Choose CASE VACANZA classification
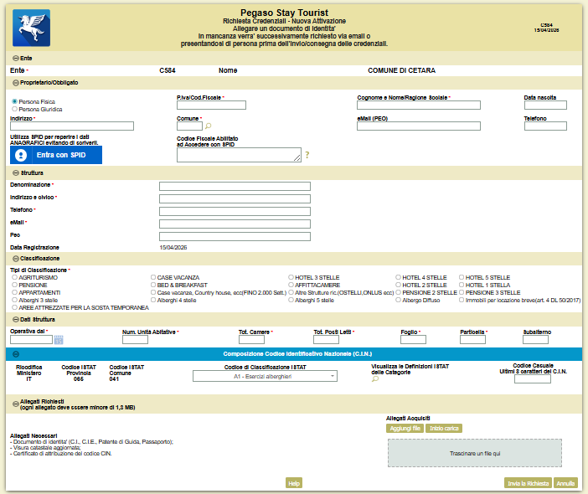588x494 pixels. tap(153, 277)
